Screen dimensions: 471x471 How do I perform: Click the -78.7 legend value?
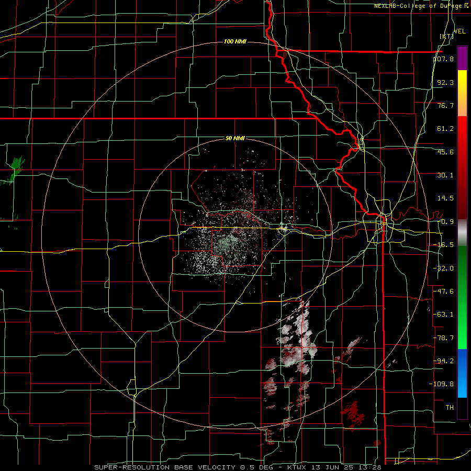tap(443, 338)
